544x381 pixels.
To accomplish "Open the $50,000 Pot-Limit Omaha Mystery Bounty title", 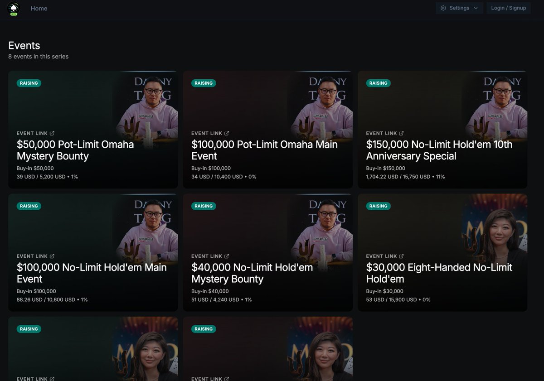I will tap(75, 150).
